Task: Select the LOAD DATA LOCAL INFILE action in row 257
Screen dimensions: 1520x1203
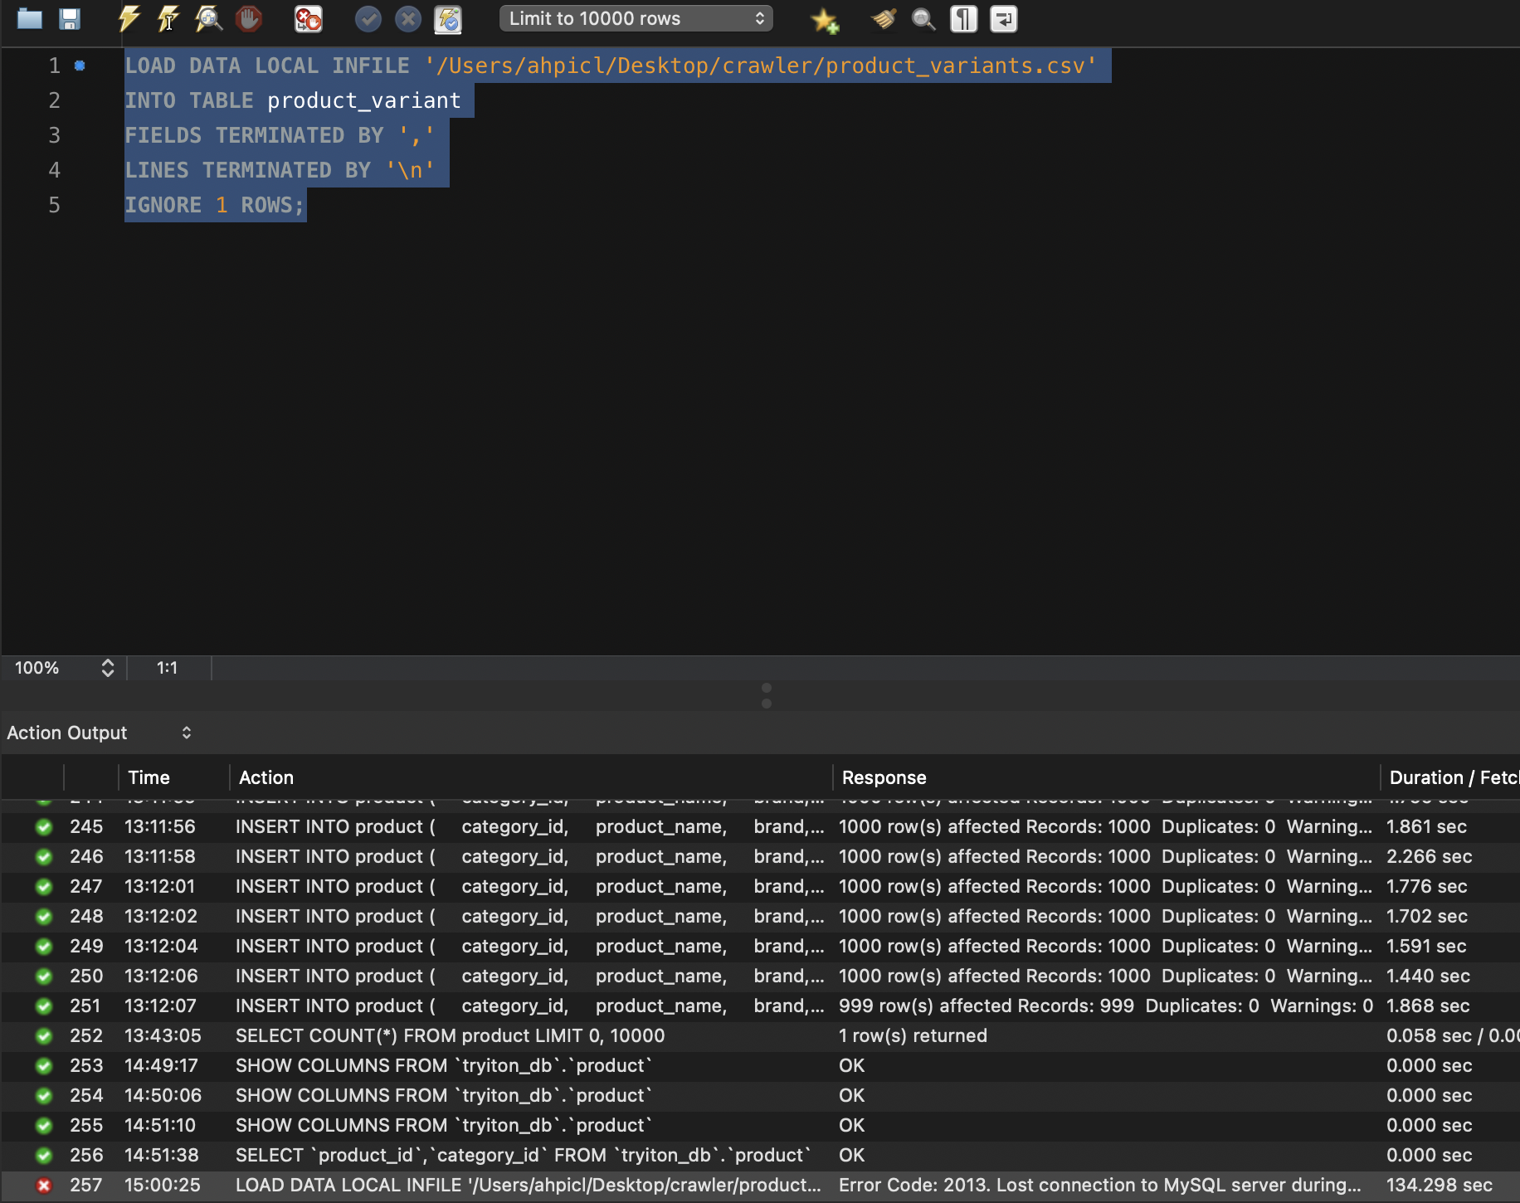Action: click(528, 1185)
